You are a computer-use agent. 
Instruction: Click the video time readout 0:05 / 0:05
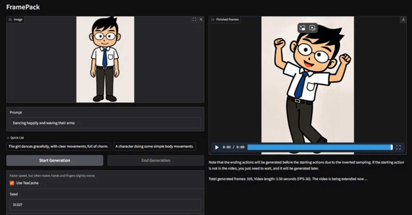click(233, 147)
